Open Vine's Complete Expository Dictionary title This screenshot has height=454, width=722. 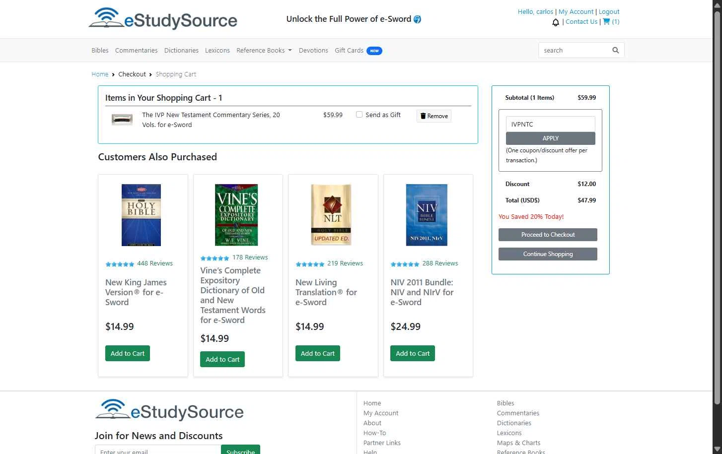click(x=233, y=295)
